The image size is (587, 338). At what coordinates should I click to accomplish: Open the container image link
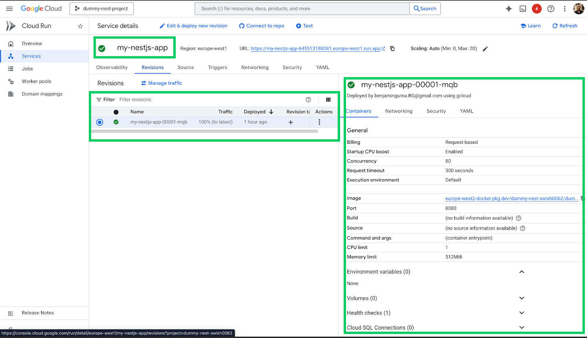pyautogui.click(x=512, y=198)
